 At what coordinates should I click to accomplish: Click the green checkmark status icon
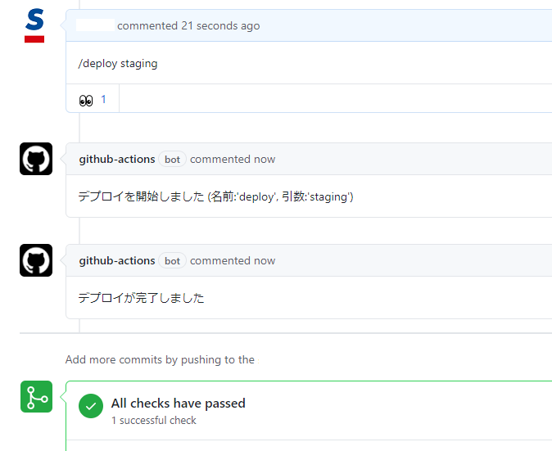pyautogui.click(x=91, y=406)
